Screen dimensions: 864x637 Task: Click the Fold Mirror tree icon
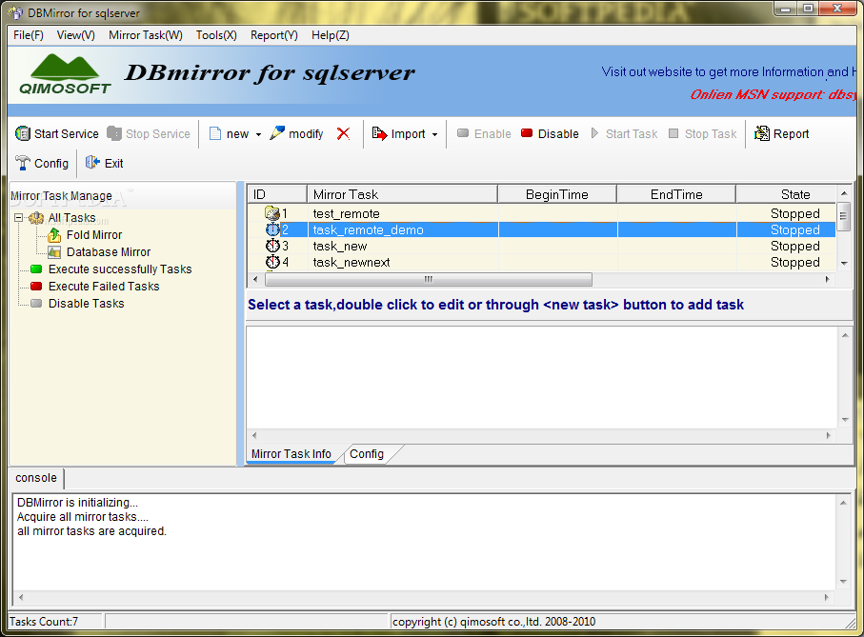point(54,235)
